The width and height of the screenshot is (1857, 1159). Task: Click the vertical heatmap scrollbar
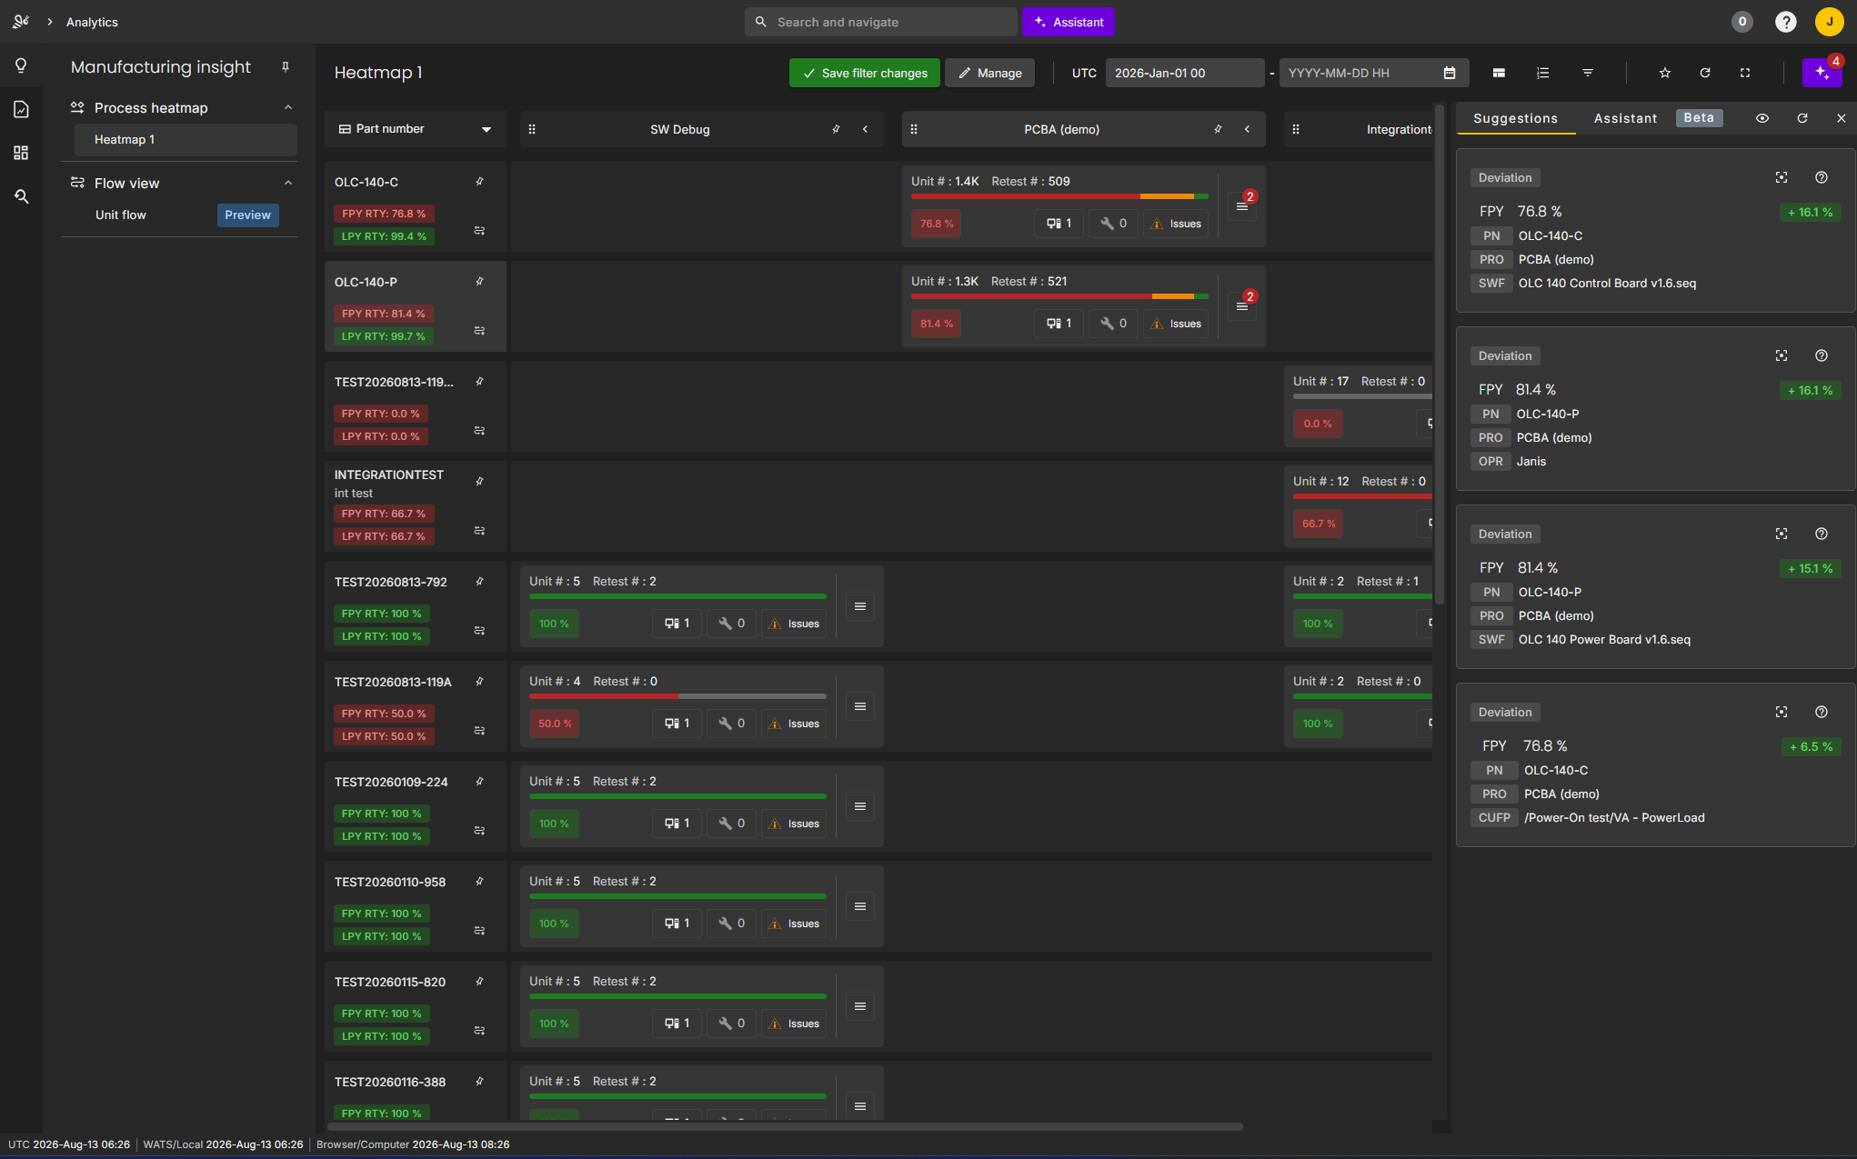1440,355
